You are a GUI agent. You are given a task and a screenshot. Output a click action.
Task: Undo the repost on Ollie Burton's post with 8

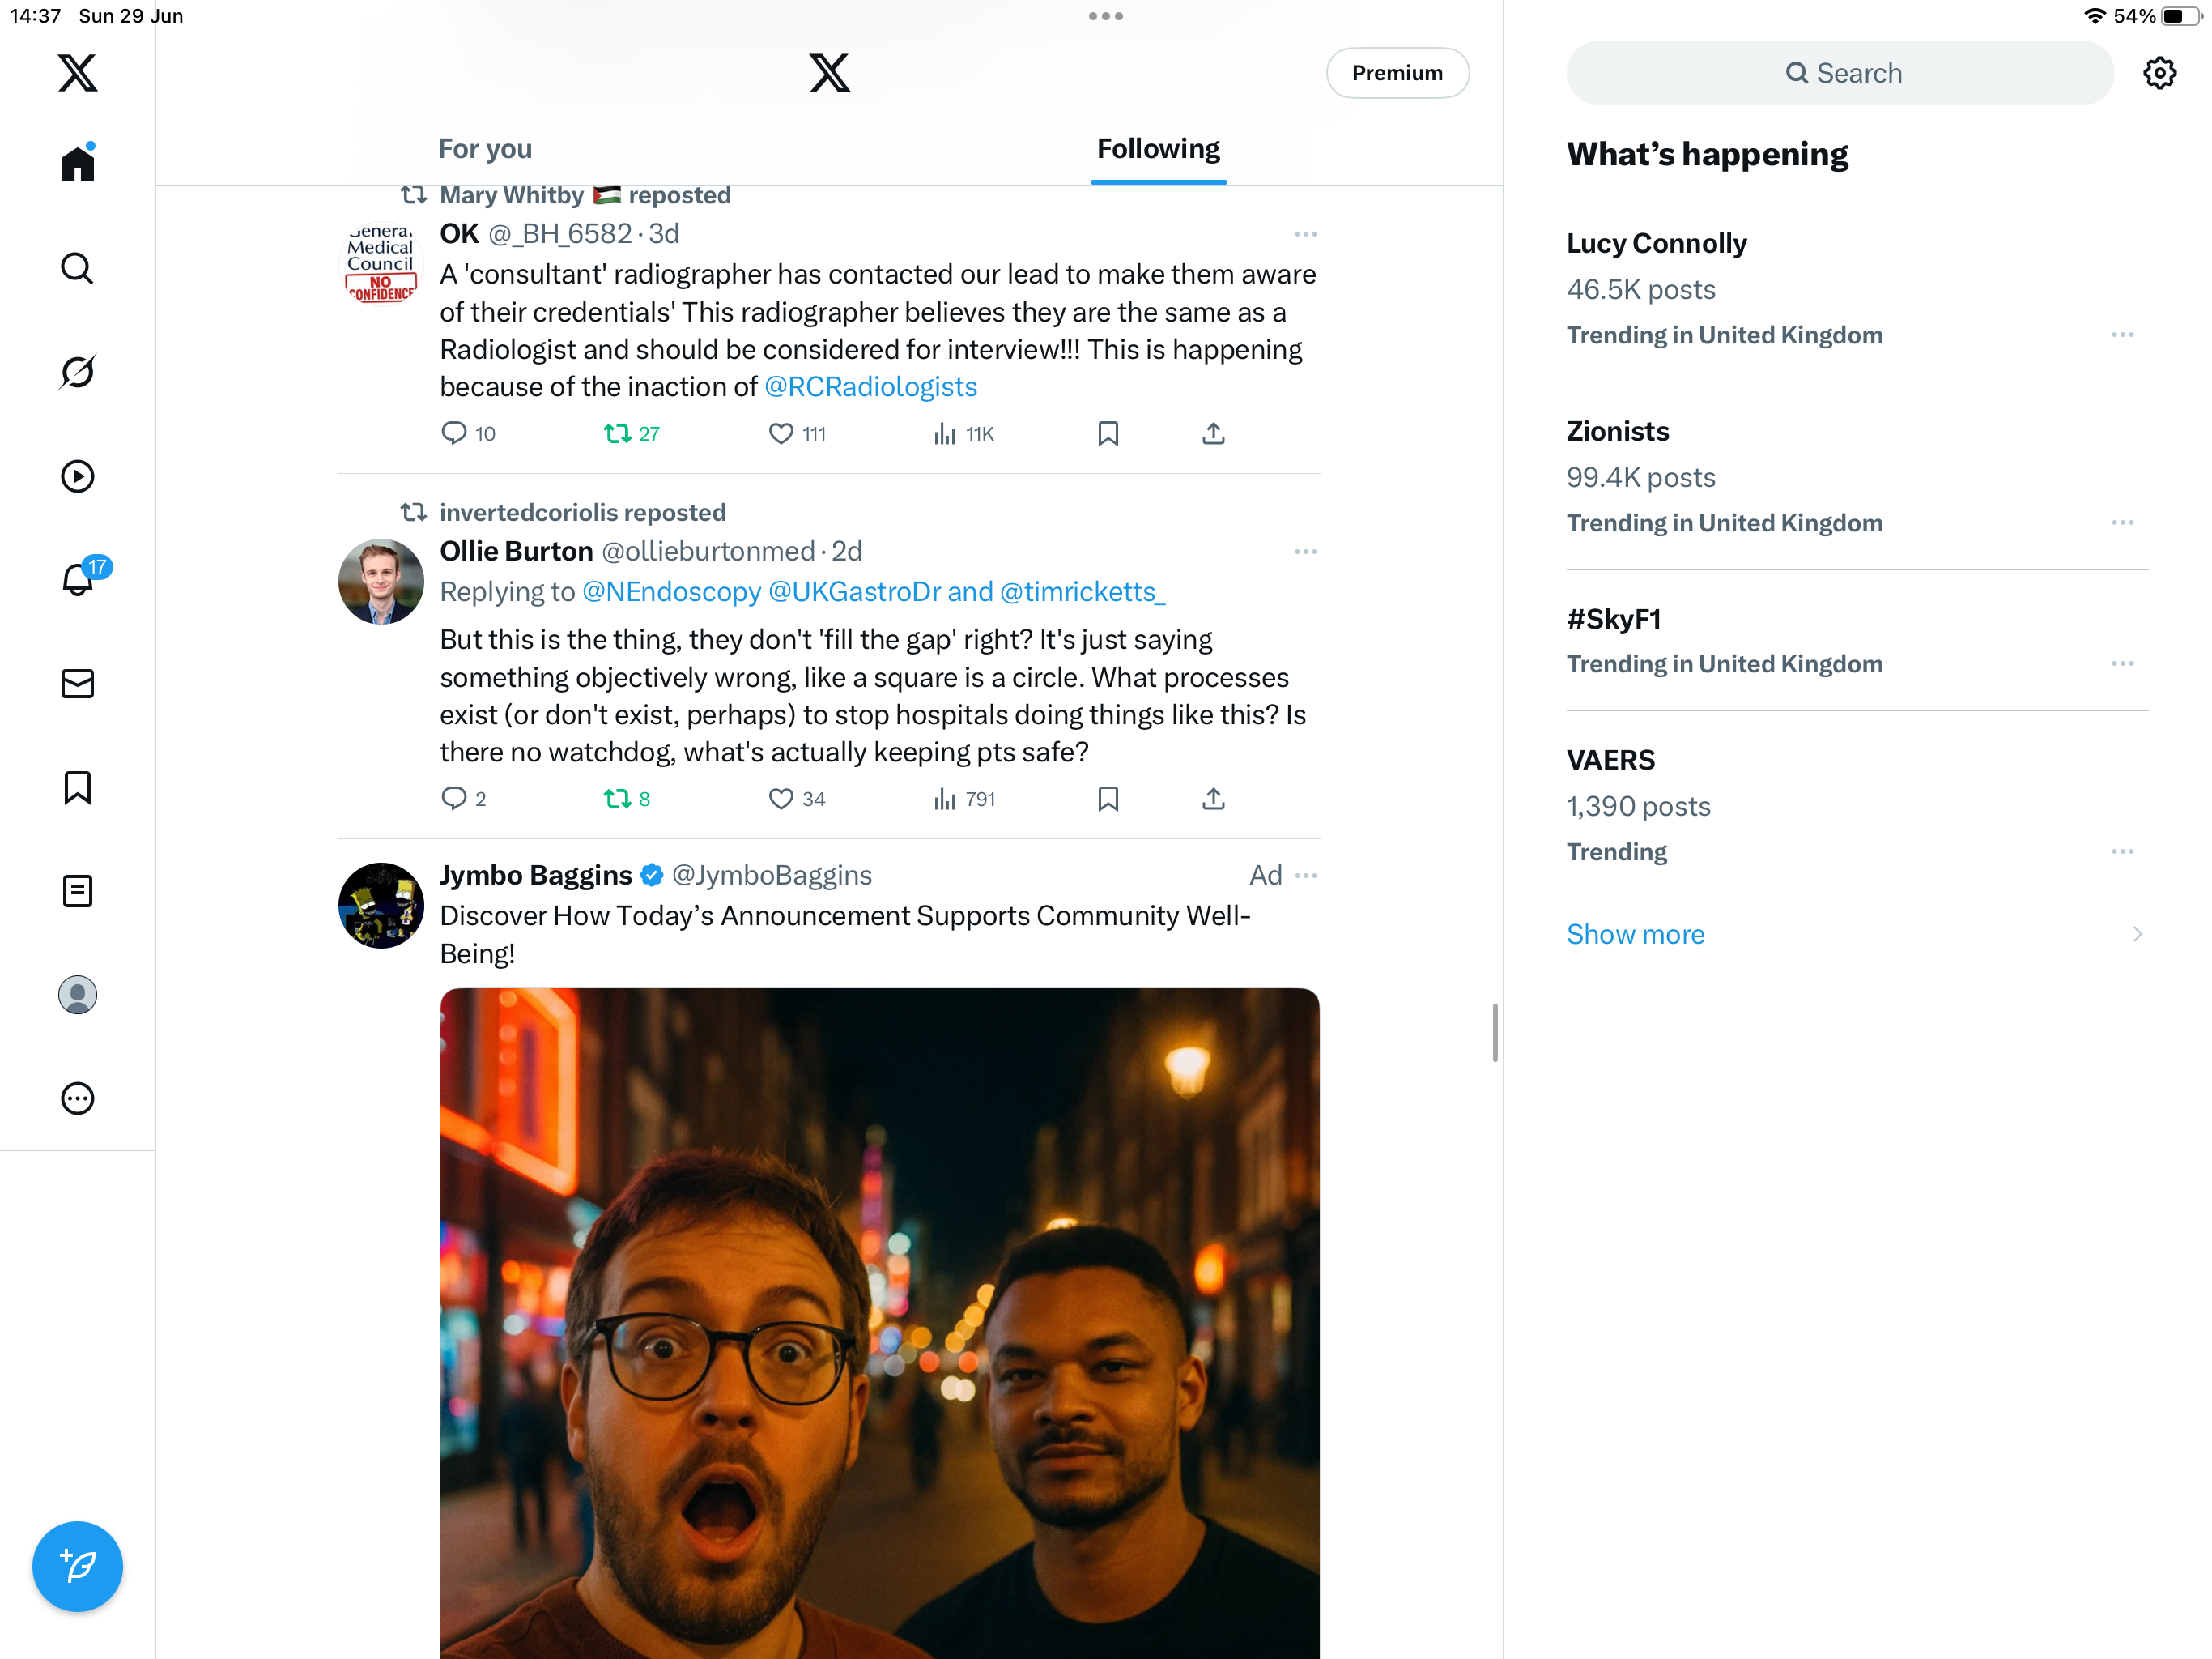[x=627, y=799]
